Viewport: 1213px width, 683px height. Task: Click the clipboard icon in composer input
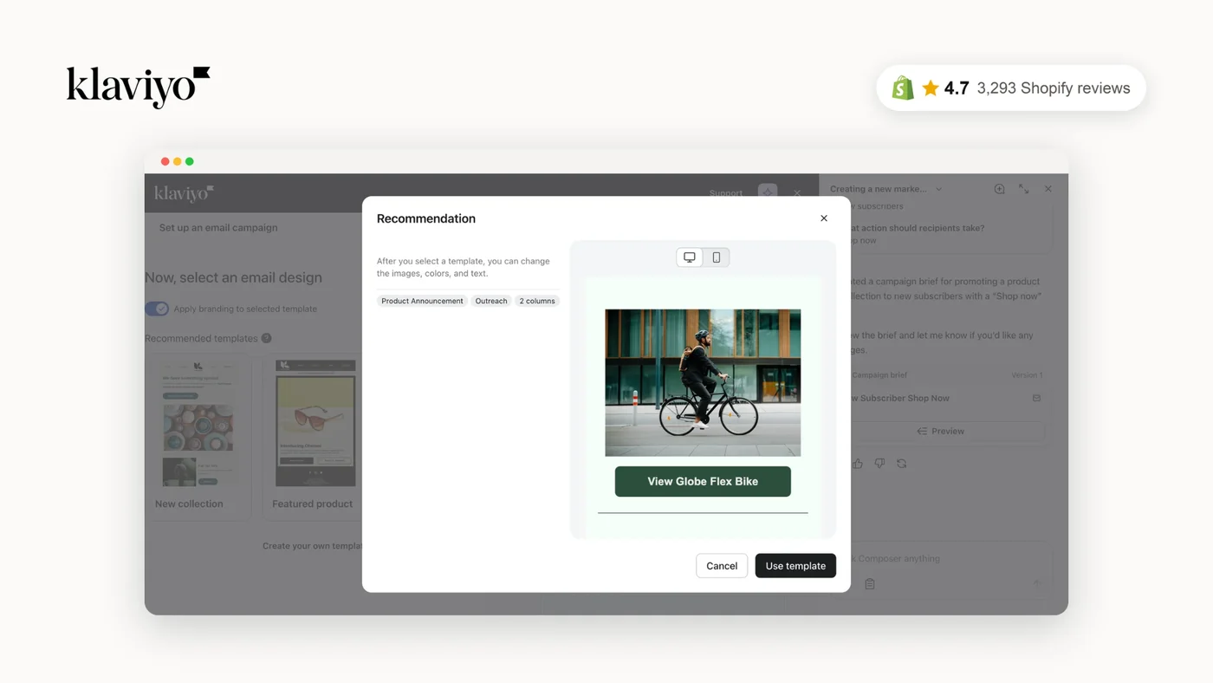click(x=870, y=584)
